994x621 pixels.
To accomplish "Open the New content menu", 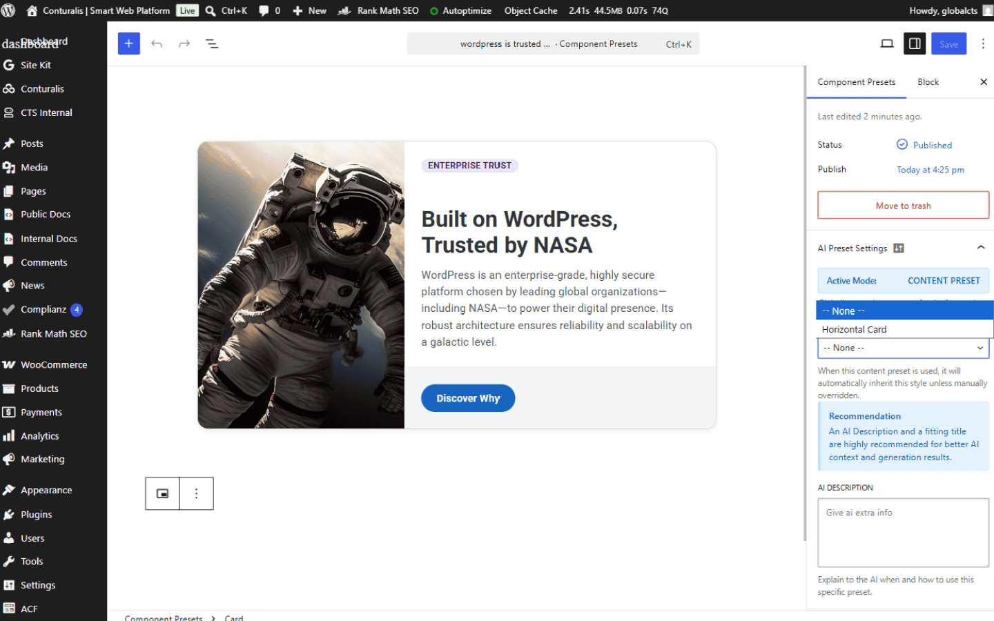I will (x=310, y=10).
